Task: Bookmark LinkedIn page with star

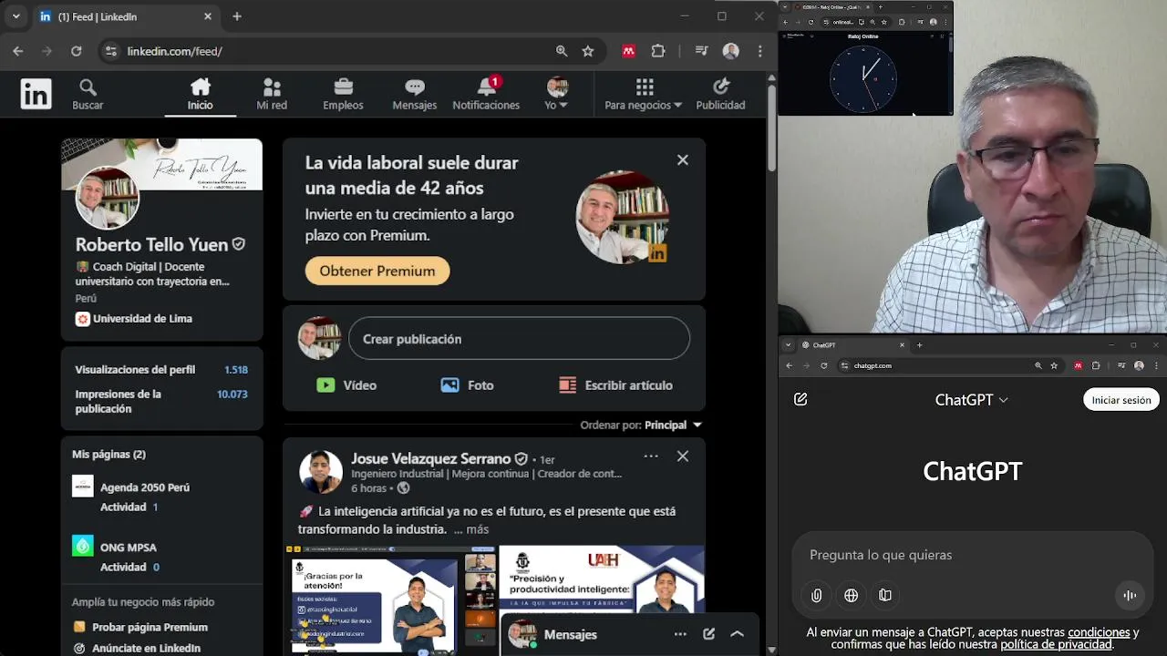Action: coord(588,51)
